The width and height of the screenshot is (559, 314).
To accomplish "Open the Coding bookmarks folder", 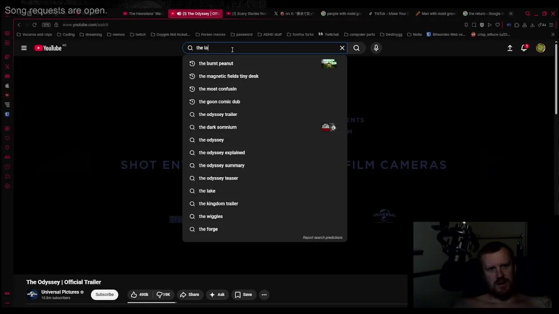I will 66,34.
